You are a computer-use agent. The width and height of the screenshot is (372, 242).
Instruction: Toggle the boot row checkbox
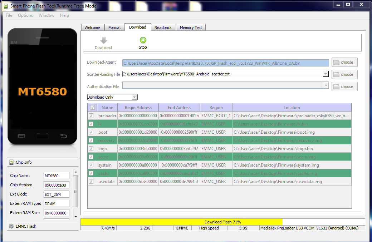point(91,132)
